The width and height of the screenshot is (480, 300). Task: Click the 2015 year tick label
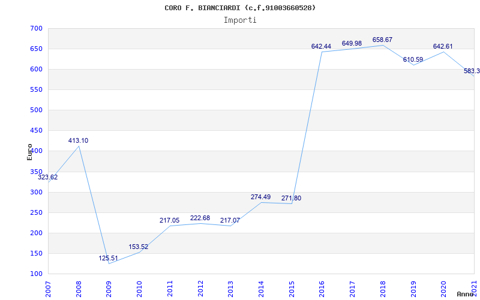pyautogui.click(x=292, y=289)
